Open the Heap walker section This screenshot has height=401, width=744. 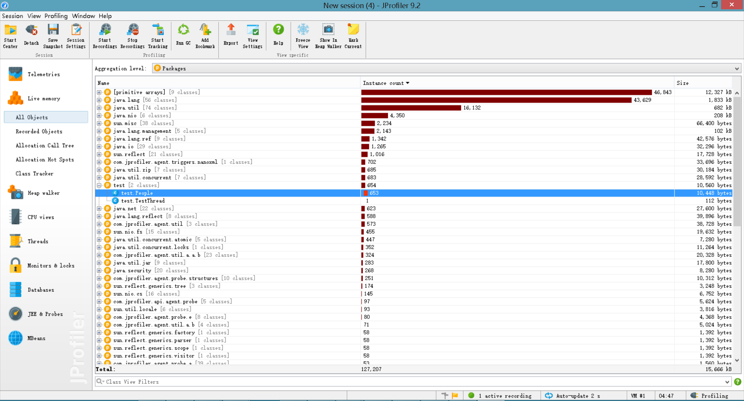(x=43, y=193)
